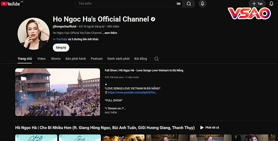Click the Đăng ký subscribe button
Screen dimensions: 278x141
61,47
